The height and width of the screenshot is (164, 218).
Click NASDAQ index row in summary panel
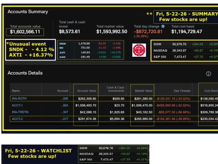(186, 51)
